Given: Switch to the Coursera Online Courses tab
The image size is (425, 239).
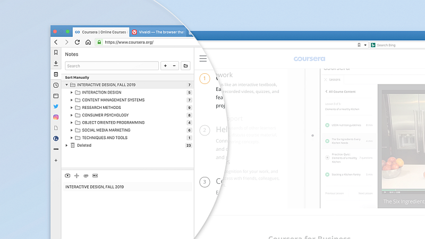Looking at the screenshot, I should [101, 32].
